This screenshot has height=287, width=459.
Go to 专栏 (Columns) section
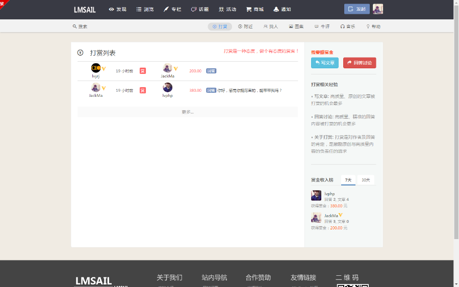point(172,9)
